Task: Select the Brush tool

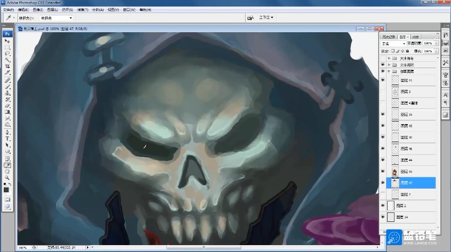Action: click(x=7, y=87)
